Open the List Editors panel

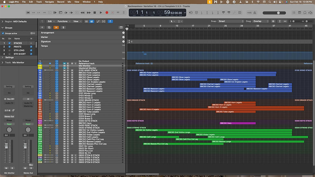(294, 13)
